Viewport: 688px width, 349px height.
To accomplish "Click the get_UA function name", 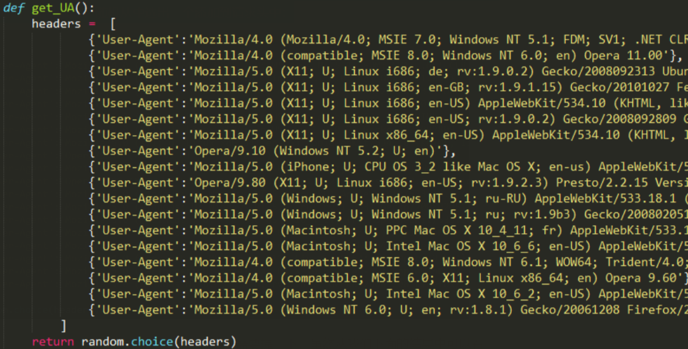I will [53, 8].
